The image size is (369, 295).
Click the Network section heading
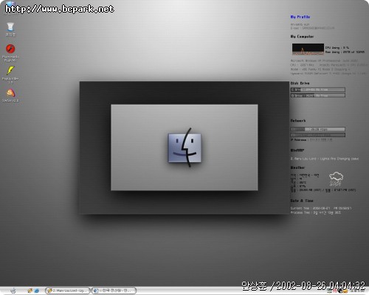pyautogui.click(x=298, y=121)
